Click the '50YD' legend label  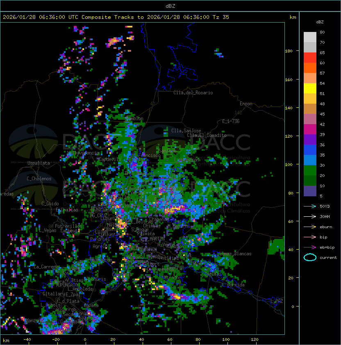click(325, 206)
